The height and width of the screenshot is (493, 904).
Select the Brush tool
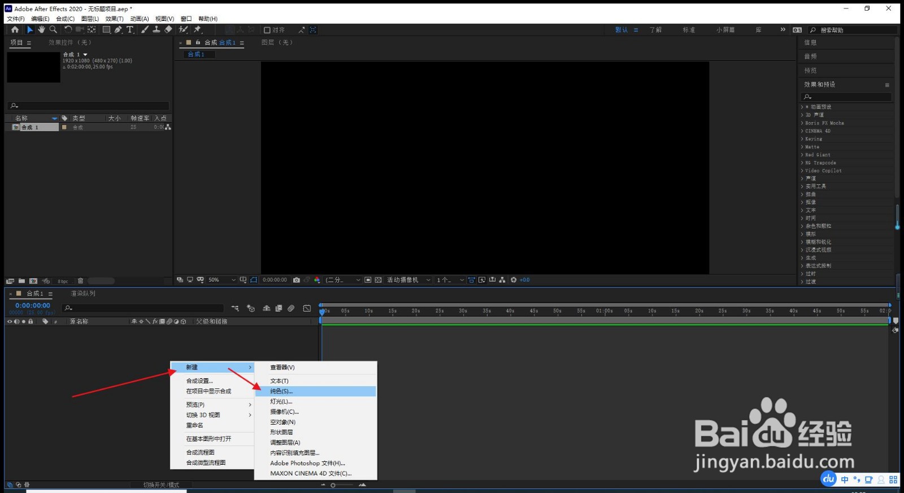(145, 29)
